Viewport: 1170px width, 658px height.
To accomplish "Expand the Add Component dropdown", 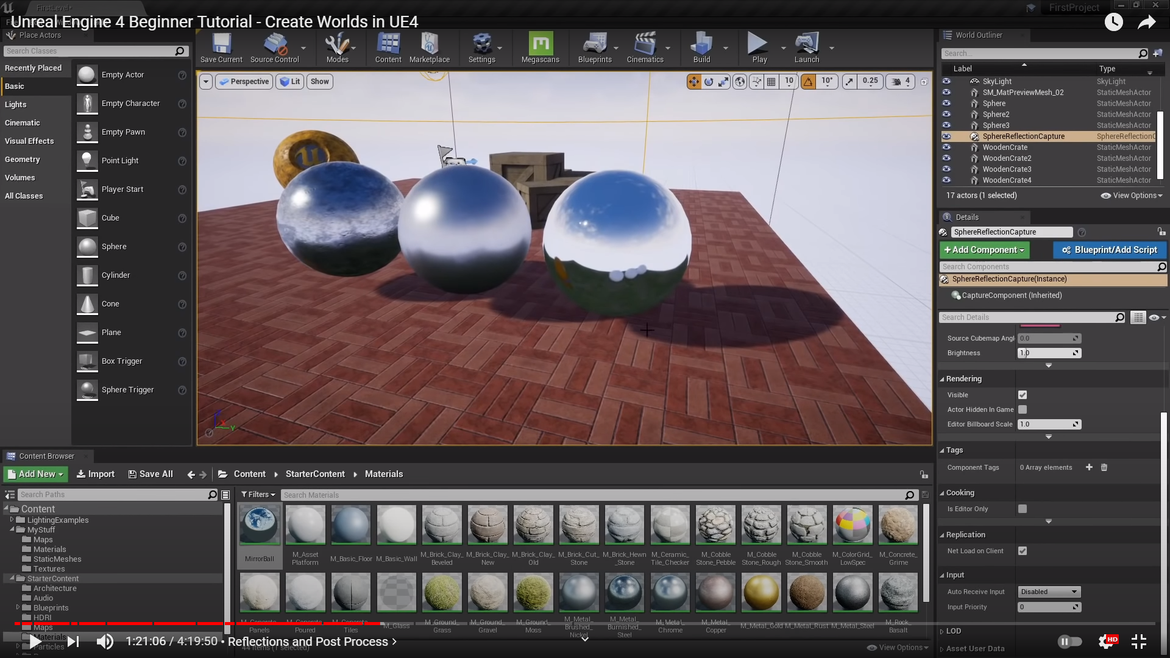I will coord(984,250).
